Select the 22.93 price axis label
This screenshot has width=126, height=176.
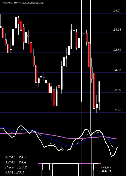pyautogui.click(x=117, y=90)
